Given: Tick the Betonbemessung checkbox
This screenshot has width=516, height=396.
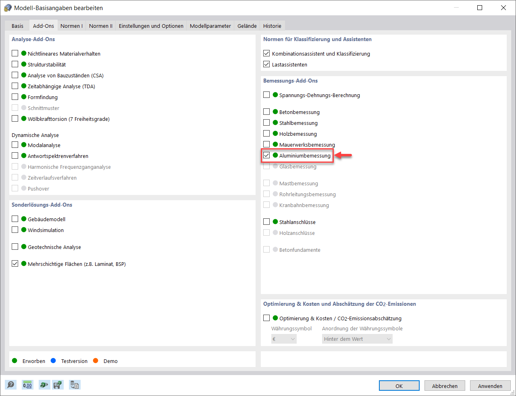Looking at the screenshot, I should pyautogui.click(x=266, y=112).
